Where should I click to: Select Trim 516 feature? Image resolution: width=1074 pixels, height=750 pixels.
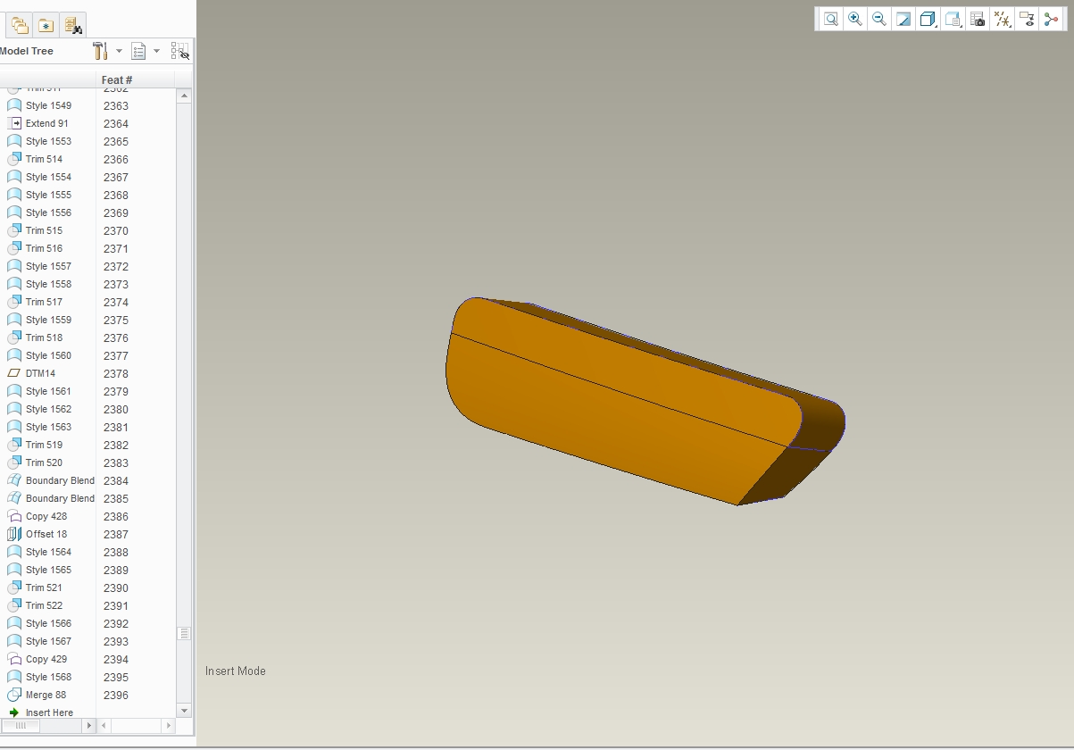pos(44,248)
